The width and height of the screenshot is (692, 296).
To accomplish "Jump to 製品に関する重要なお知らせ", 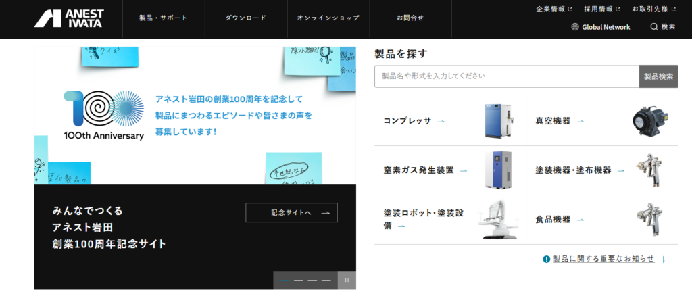I will [603, 259].
